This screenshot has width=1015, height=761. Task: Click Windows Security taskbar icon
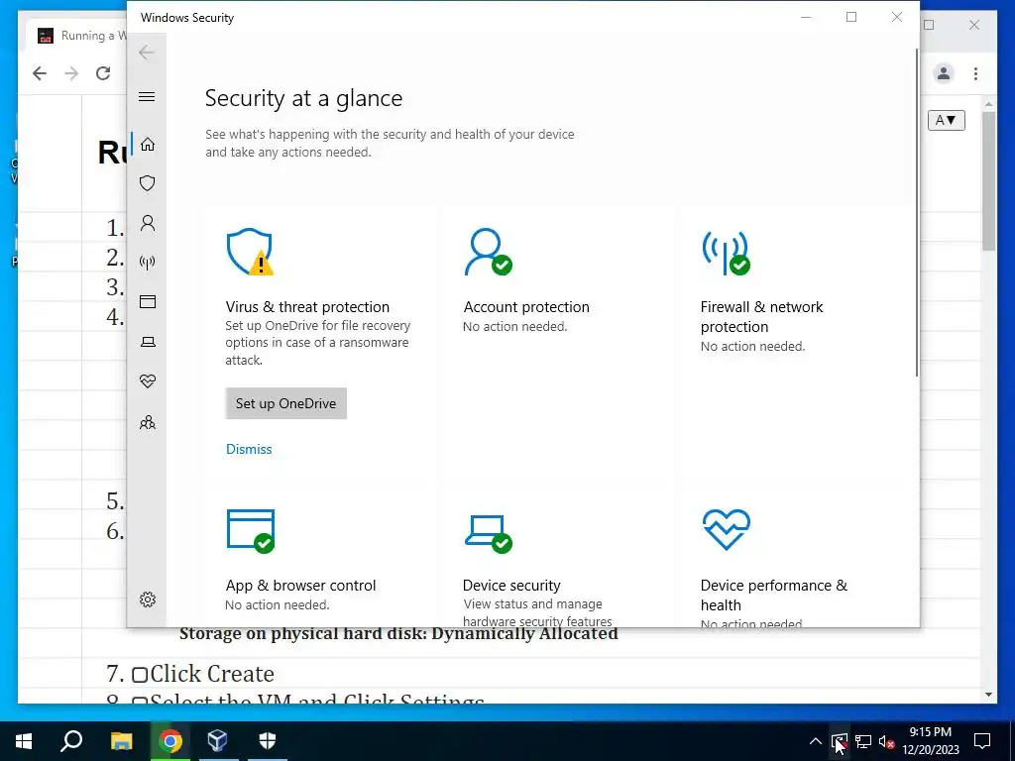pos(268,741)
